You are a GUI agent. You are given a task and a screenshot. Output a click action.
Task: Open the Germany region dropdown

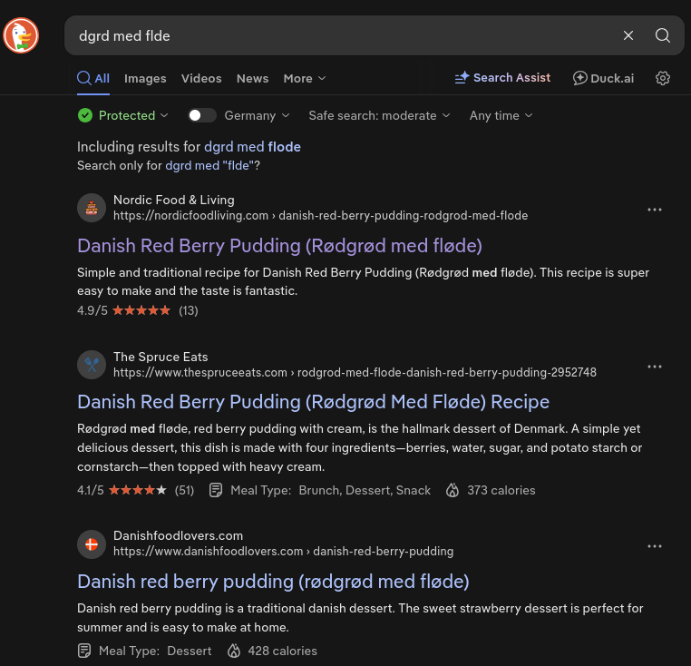coord(257,115)
